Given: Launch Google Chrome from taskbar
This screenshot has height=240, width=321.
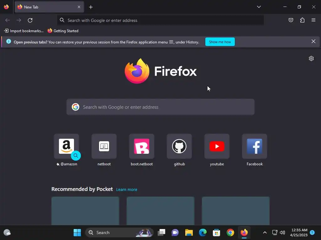Looking at the screenshot, I should click(x=230, y=232).
